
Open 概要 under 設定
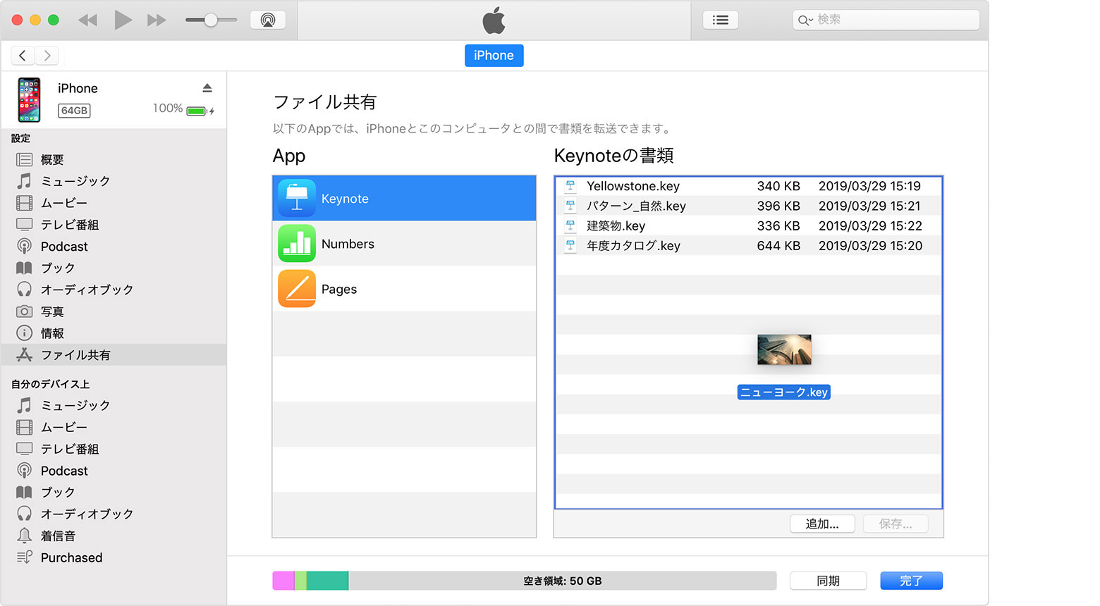pos(114,160)
